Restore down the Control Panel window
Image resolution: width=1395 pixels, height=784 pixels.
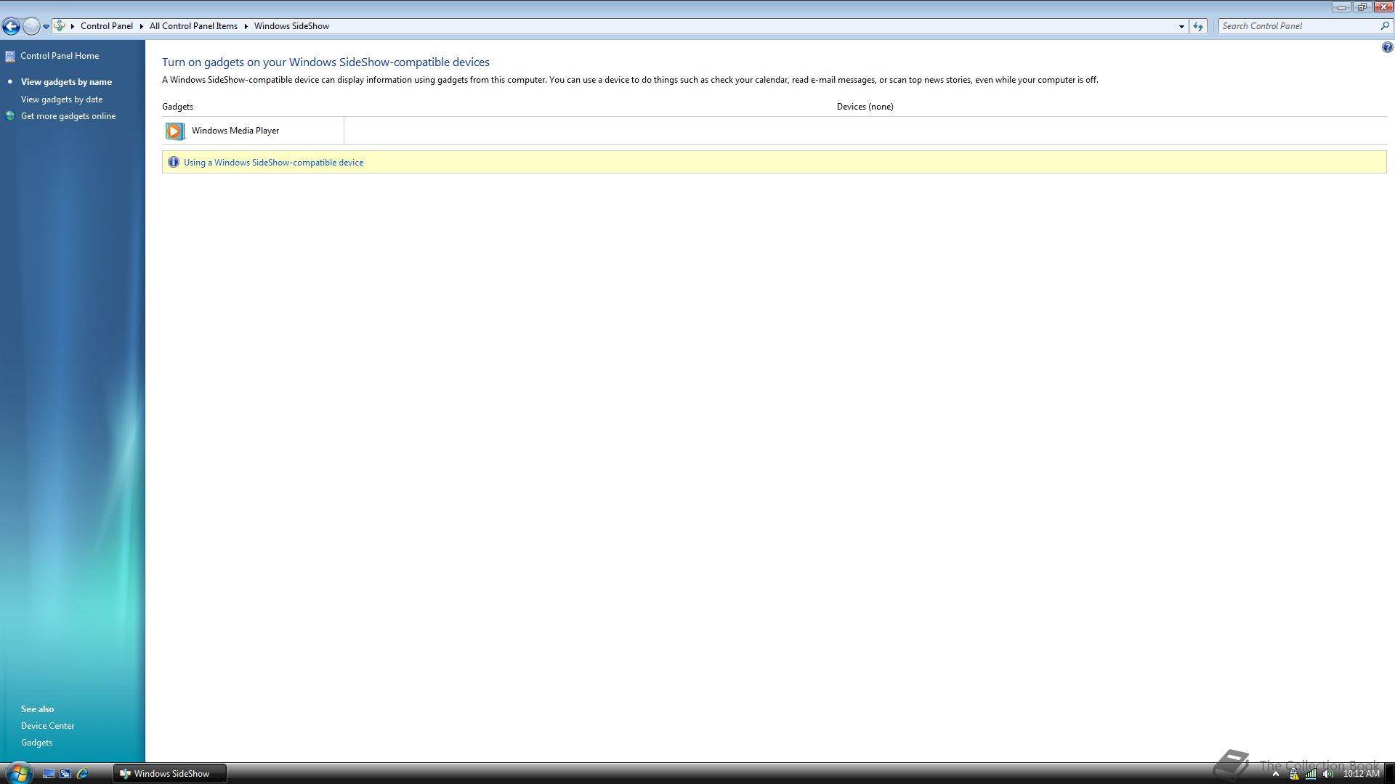[1362, 7]
